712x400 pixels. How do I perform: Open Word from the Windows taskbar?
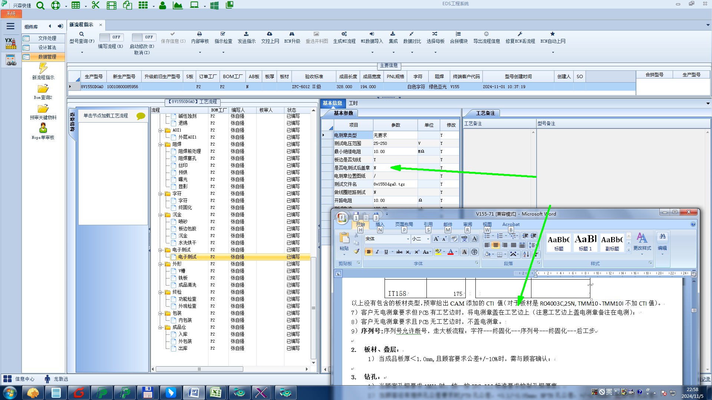tap(194, 393)
